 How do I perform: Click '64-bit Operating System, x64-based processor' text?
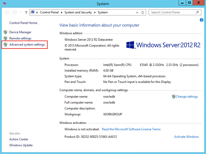tap(134, 76)
